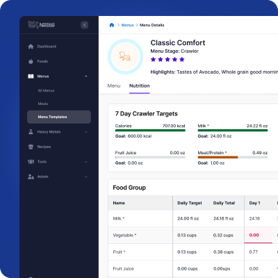Click the Tools utensils icon
The height and width of the screenshot is (278, 278).
31,162
